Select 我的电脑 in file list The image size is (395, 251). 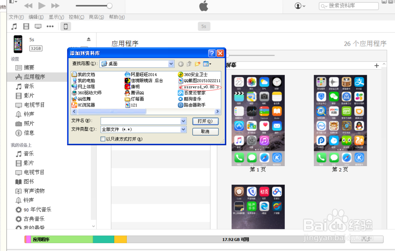[x=84, y=81]
